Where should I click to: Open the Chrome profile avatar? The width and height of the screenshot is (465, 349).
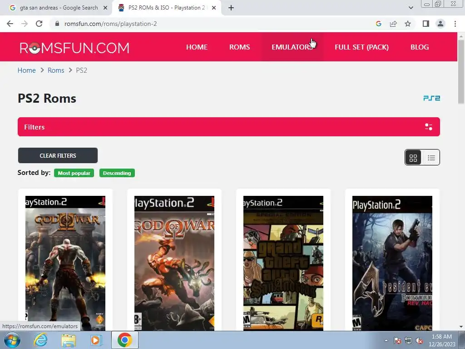pos(440,24)
